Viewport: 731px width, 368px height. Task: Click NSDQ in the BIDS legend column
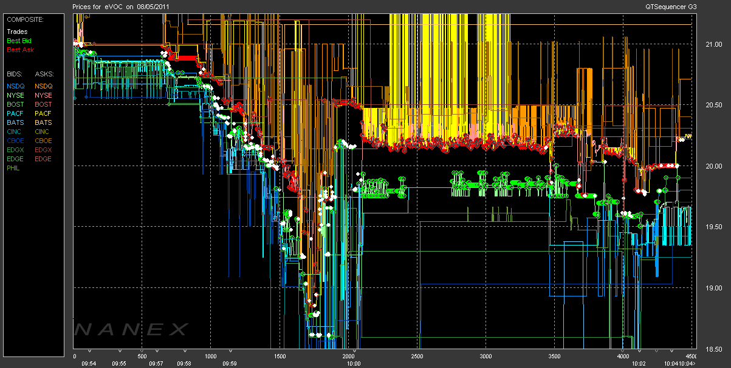click(x=16, y=86)
